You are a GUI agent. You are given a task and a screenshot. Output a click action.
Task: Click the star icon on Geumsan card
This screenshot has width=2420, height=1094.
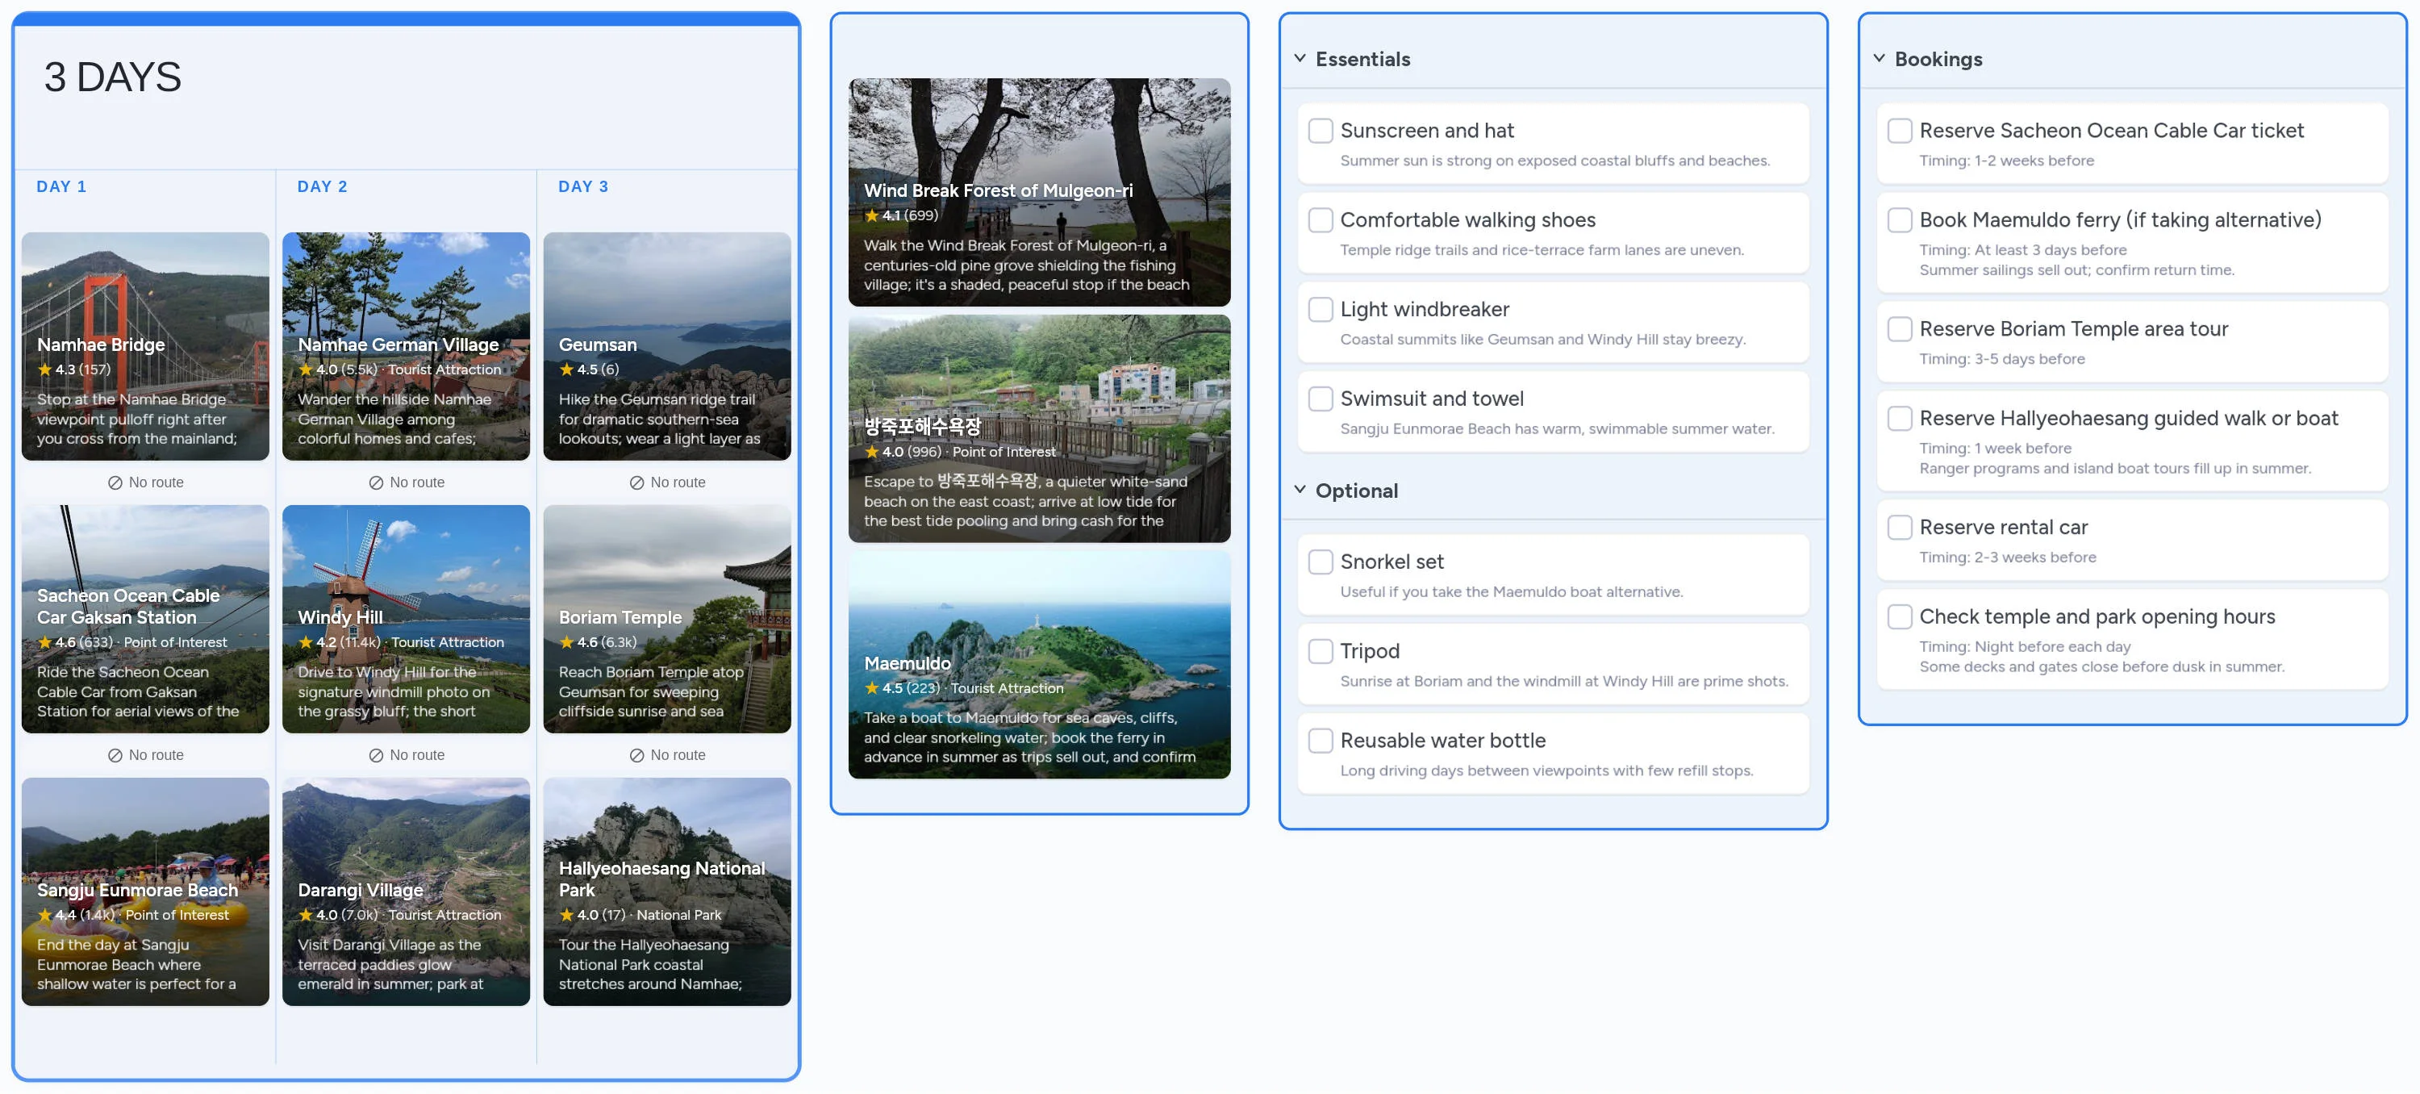566,370
